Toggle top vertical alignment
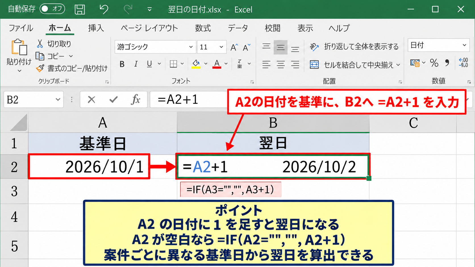 [266, 46]
